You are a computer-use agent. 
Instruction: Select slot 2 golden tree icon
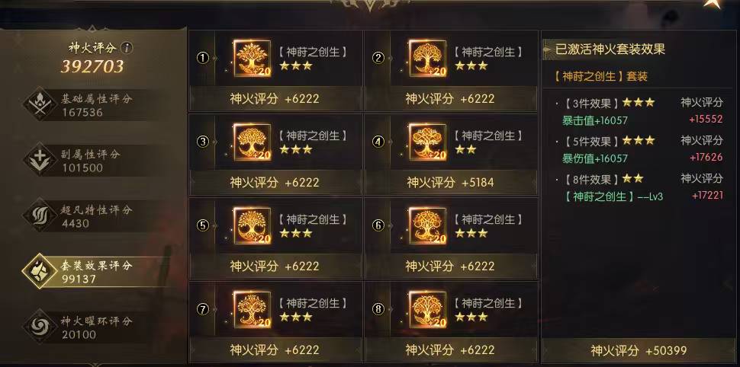[427, 59]
